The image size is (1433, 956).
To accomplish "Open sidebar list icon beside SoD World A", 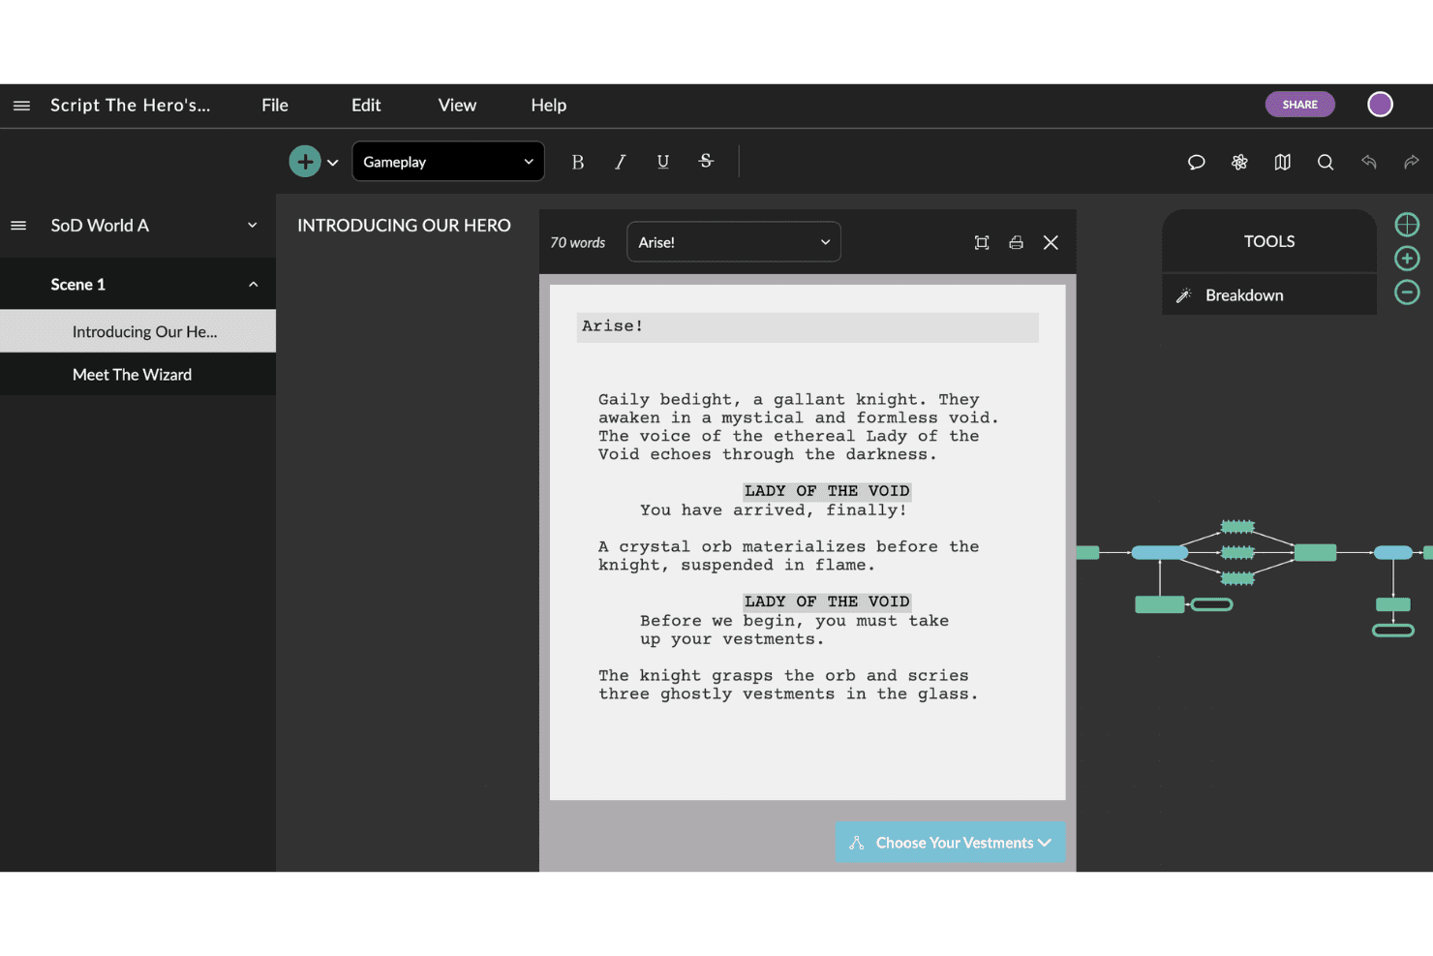I will [18, 226].
